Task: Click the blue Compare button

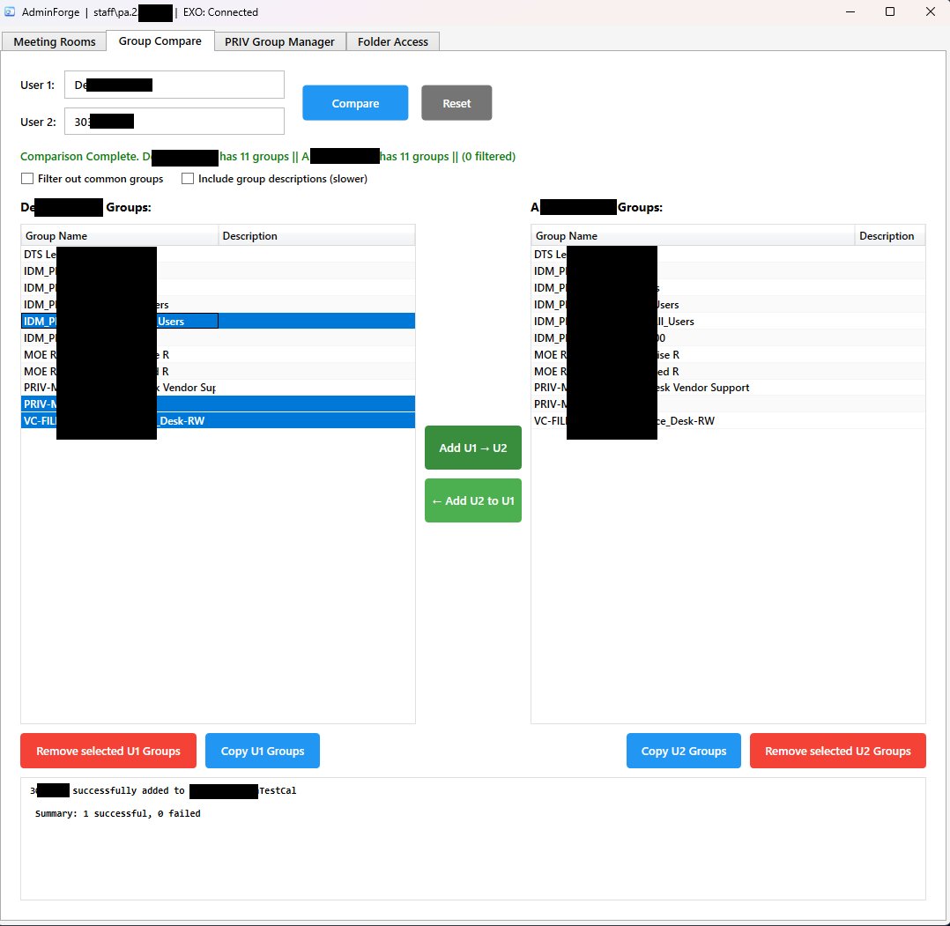Action: (355, 103)
